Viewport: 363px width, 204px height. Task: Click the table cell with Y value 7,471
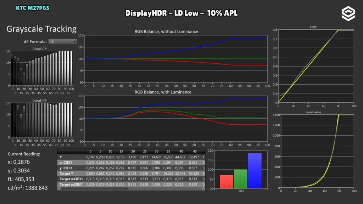tap(144, 157)
